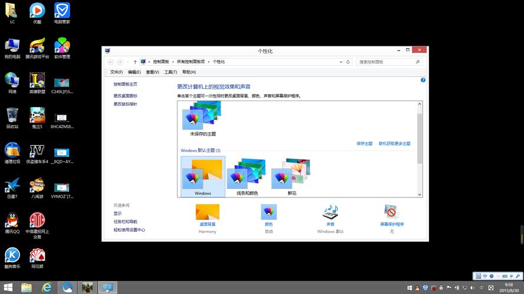Select the 8HC4ZM88... file icon
Image resolution: width=524 pixels, height=294 pixels.
click(x=62, y=120)
